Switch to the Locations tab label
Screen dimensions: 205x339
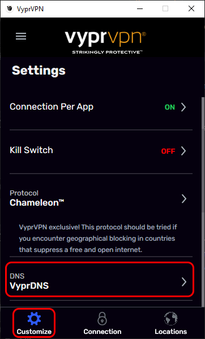click(171, 332)
